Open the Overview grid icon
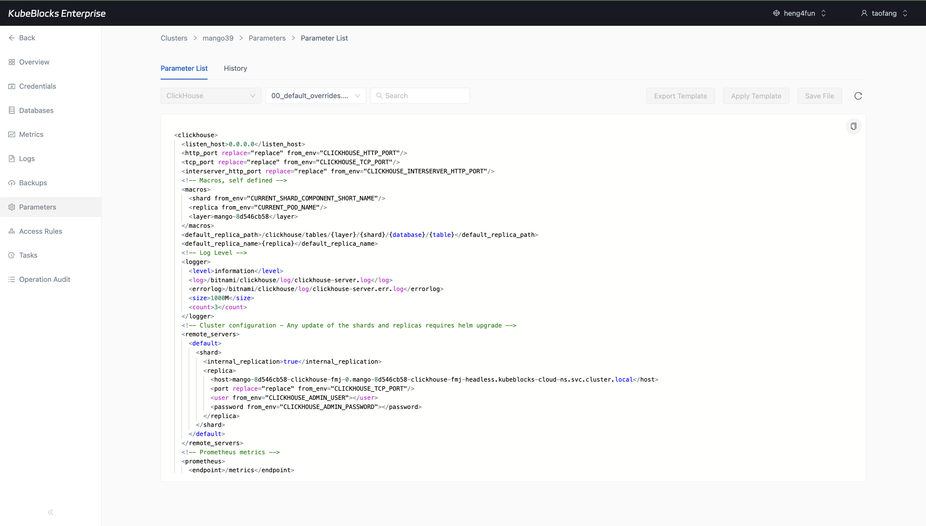 pos(12,62)
